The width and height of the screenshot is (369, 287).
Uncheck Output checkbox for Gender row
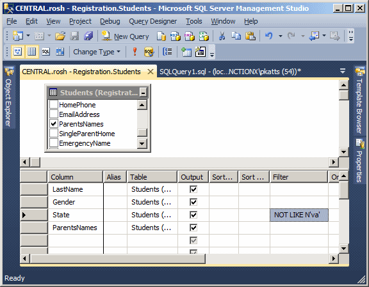pos(193,202)
